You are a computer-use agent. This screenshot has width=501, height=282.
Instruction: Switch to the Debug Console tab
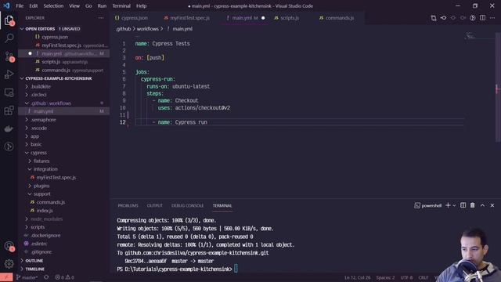point(187,205)
